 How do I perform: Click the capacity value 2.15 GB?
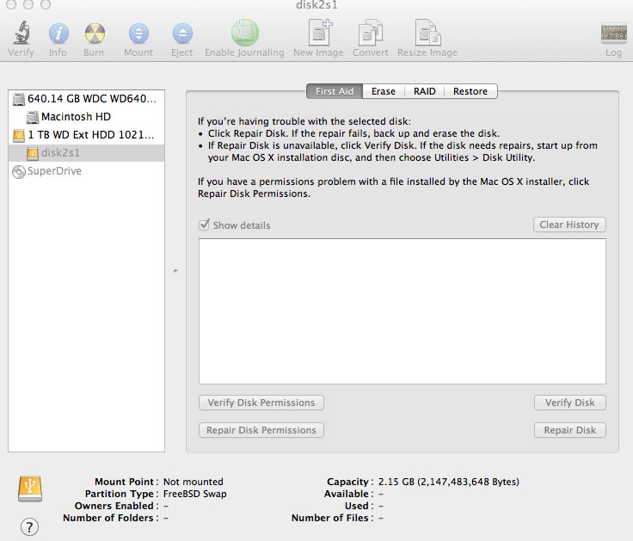(x=448, y=482)
